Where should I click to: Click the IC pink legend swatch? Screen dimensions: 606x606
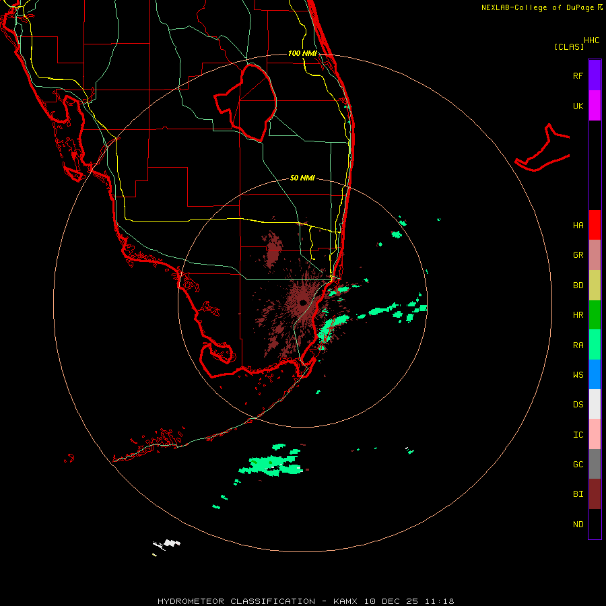[x=595, y=434]
